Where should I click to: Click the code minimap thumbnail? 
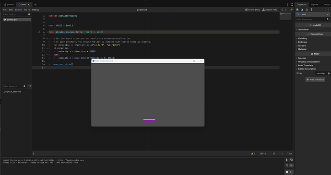(x=285, y=16)
